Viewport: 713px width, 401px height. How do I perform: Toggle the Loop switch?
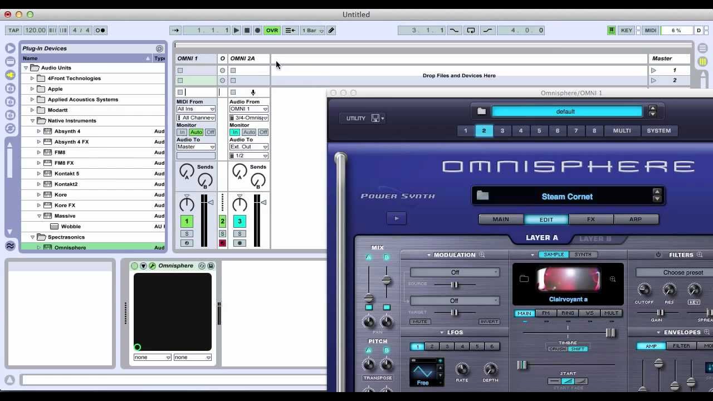click(471, 31)
